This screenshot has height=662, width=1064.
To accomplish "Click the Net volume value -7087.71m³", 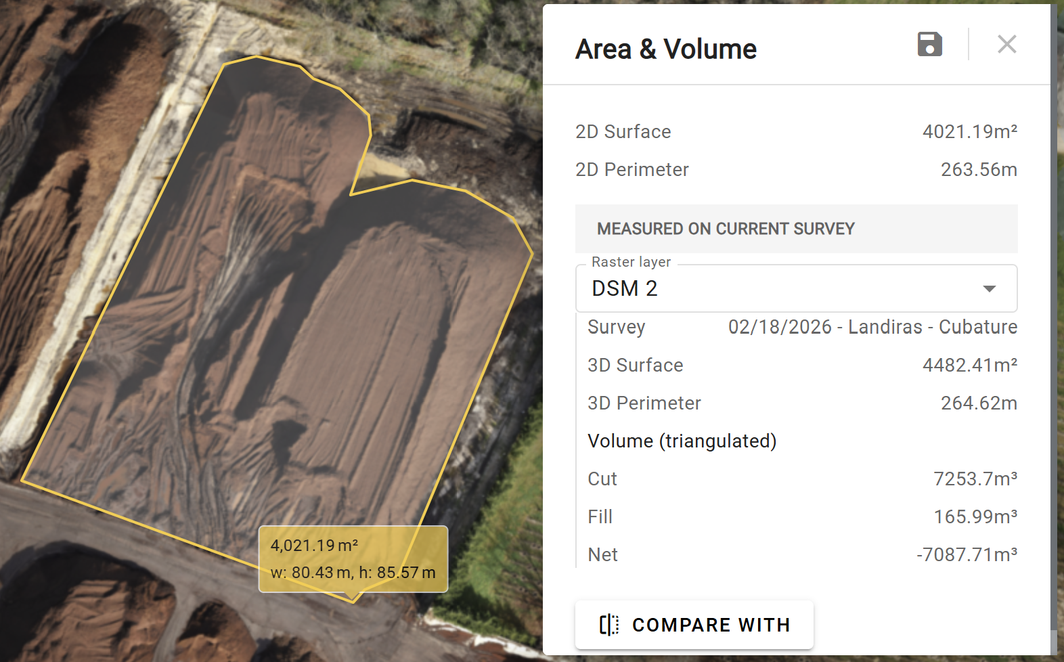I will pyautogui.click(x=967, y=554).
